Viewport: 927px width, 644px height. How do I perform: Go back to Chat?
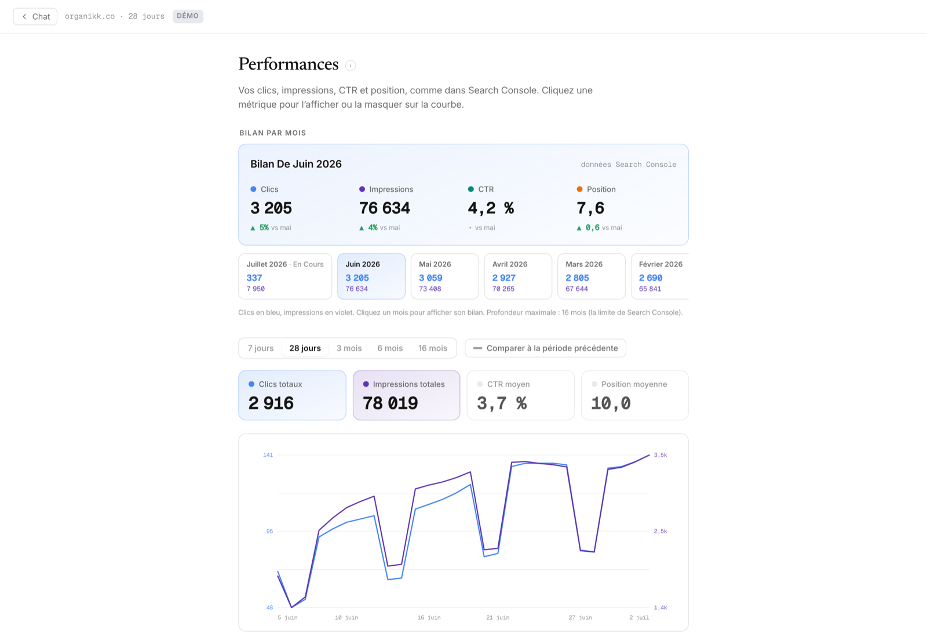point(35,16)
